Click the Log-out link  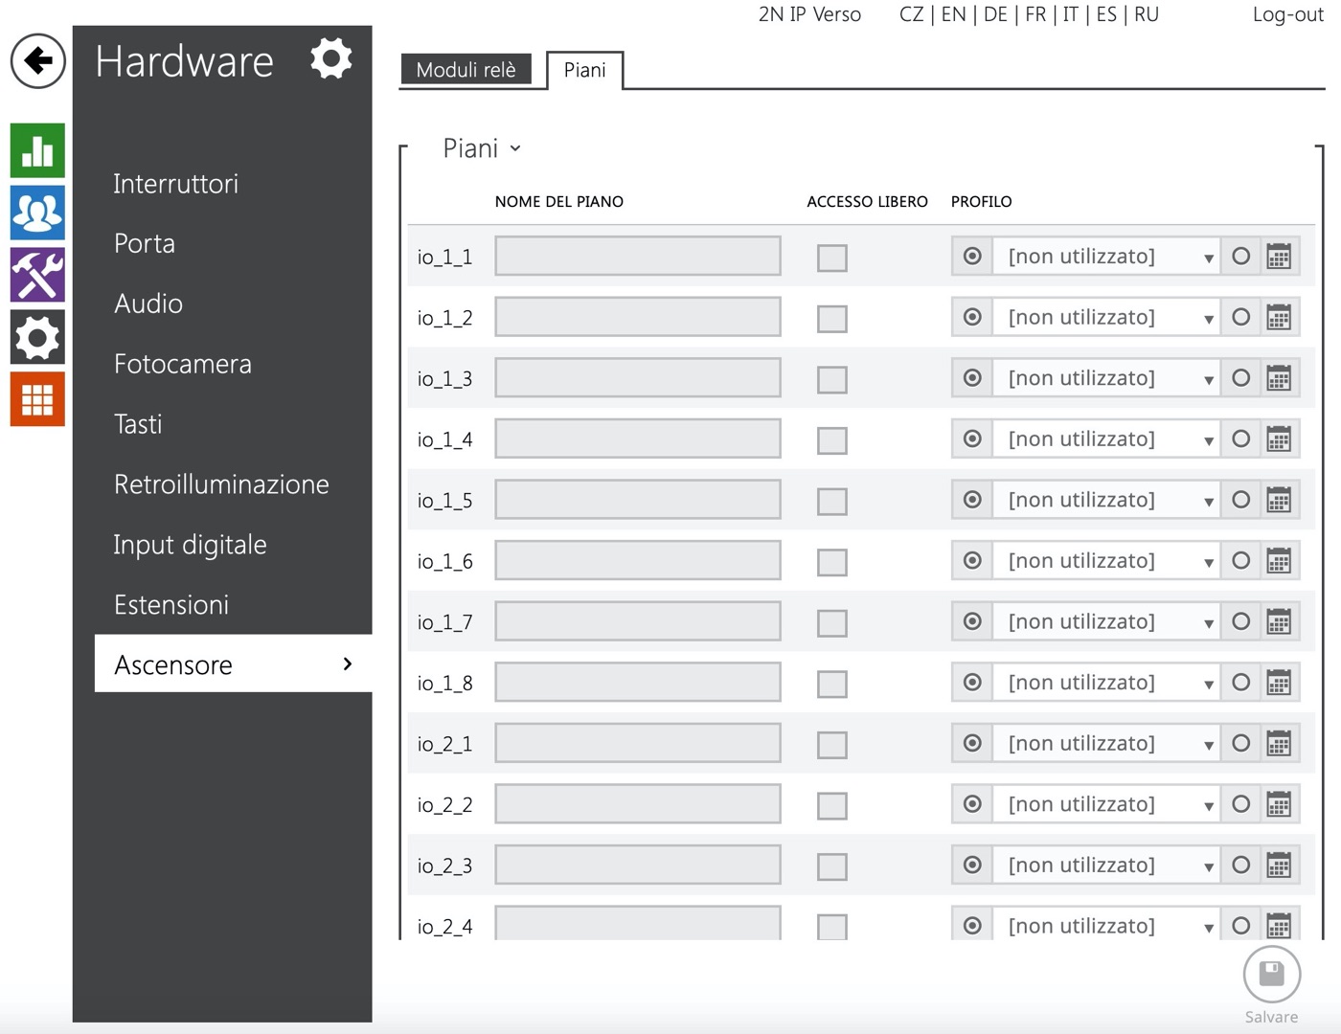(1287, 14)
